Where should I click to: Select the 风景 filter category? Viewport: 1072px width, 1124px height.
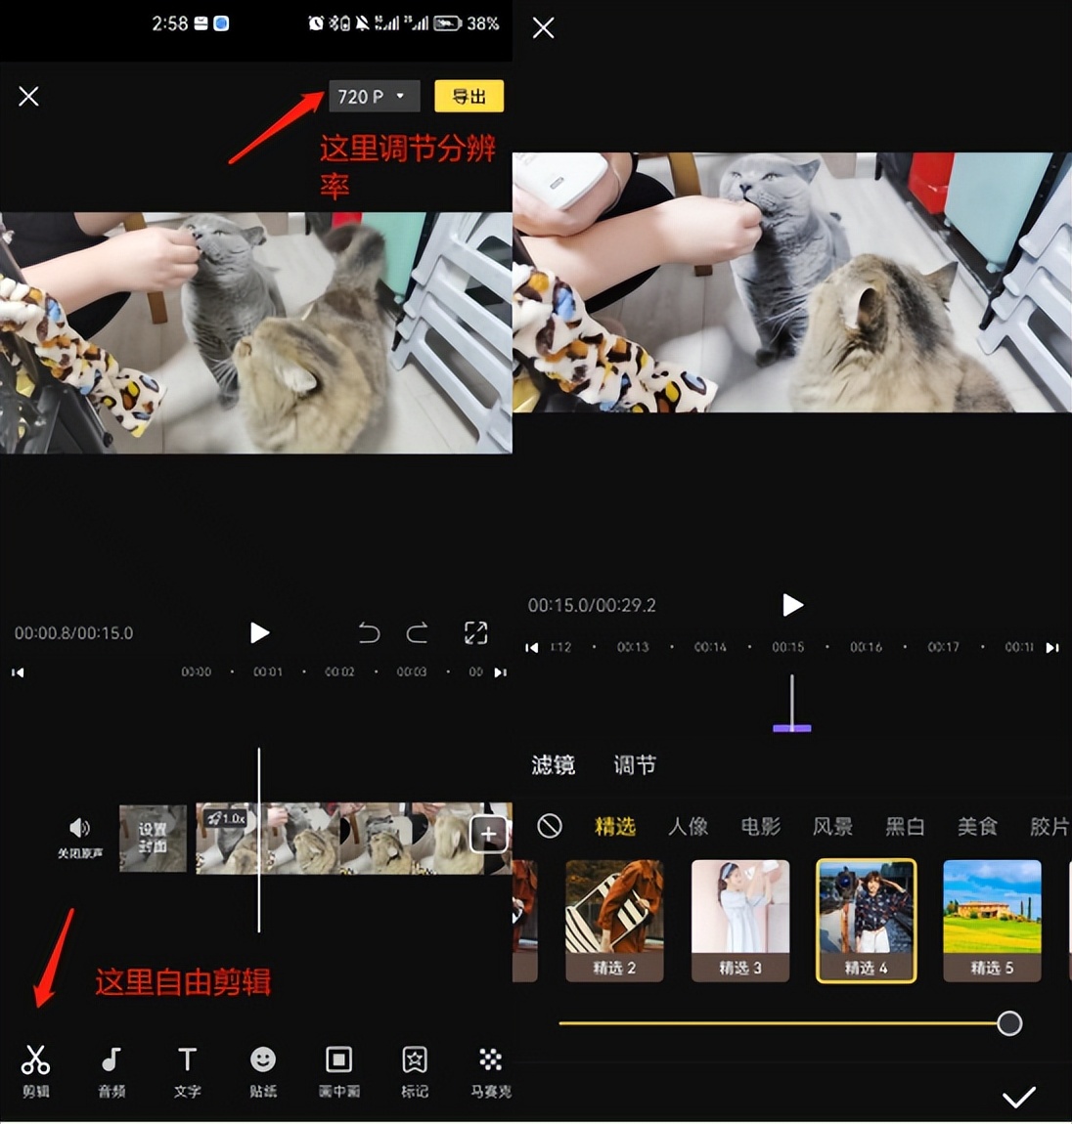click(832, 826)
